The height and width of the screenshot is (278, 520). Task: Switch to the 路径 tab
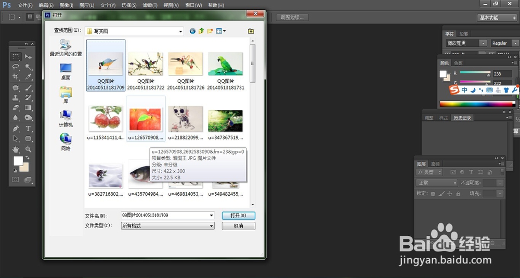435,164
